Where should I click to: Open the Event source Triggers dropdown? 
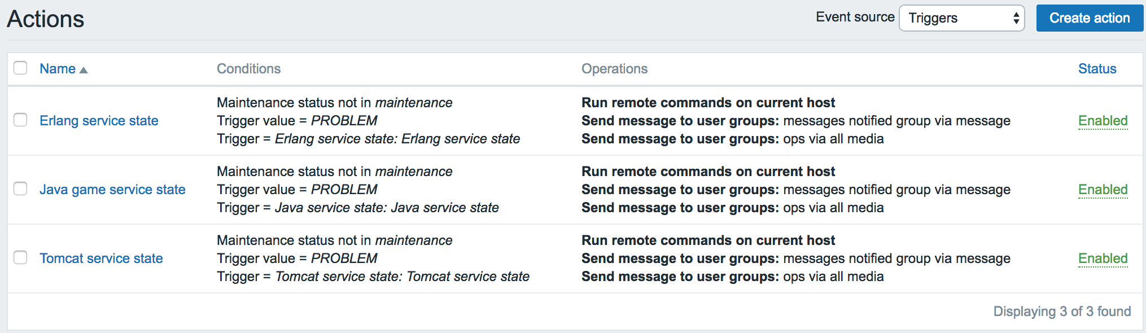pyautogui.click(x=961, y=18)
